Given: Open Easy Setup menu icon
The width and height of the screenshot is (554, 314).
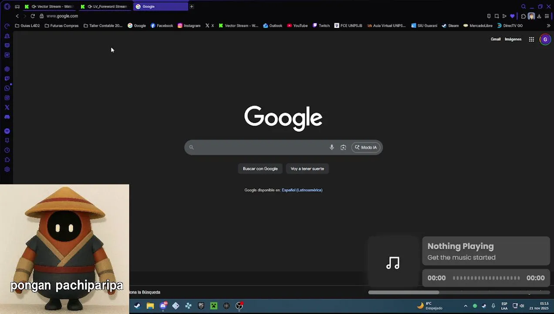Looking at the screenshot, I should point(547,16).
